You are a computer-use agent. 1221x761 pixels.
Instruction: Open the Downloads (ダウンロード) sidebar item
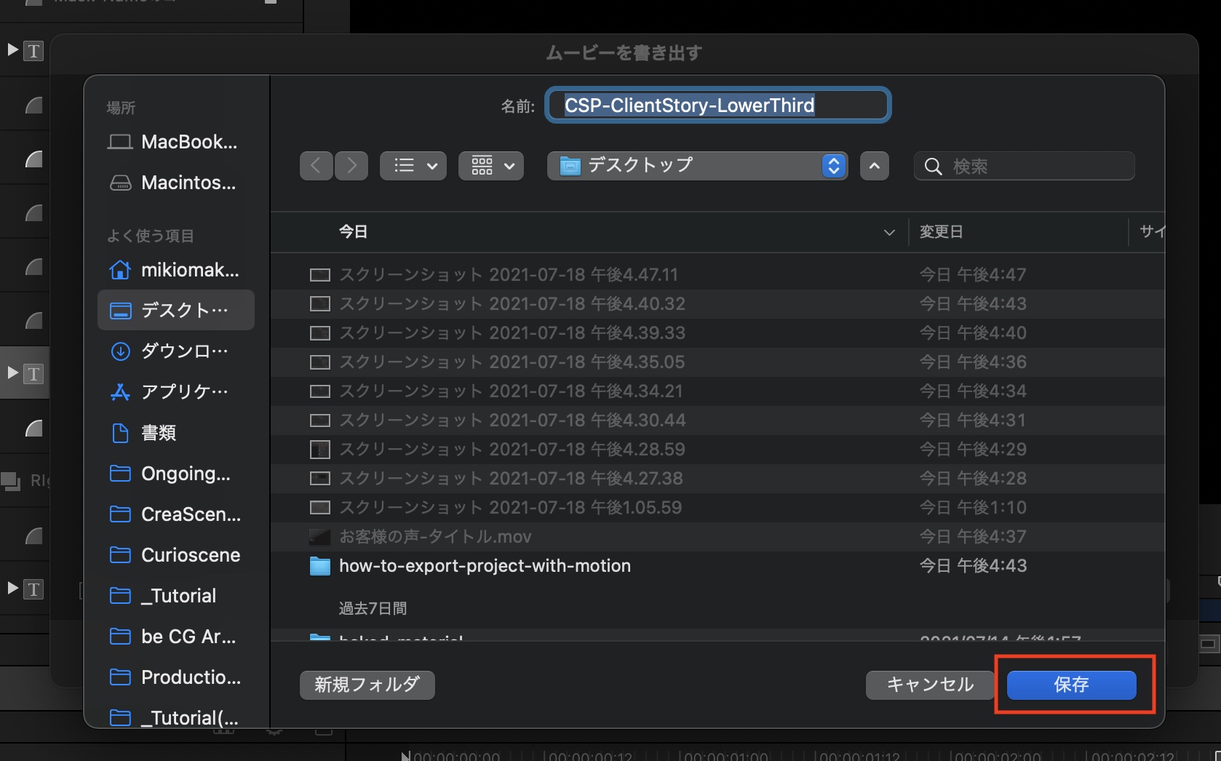click(176, 351)
